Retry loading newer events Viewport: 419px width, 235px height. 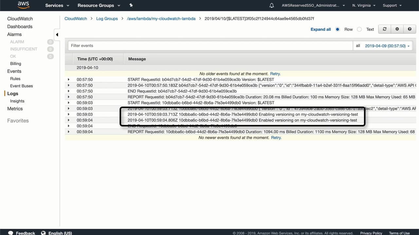[x=276, y=138]
